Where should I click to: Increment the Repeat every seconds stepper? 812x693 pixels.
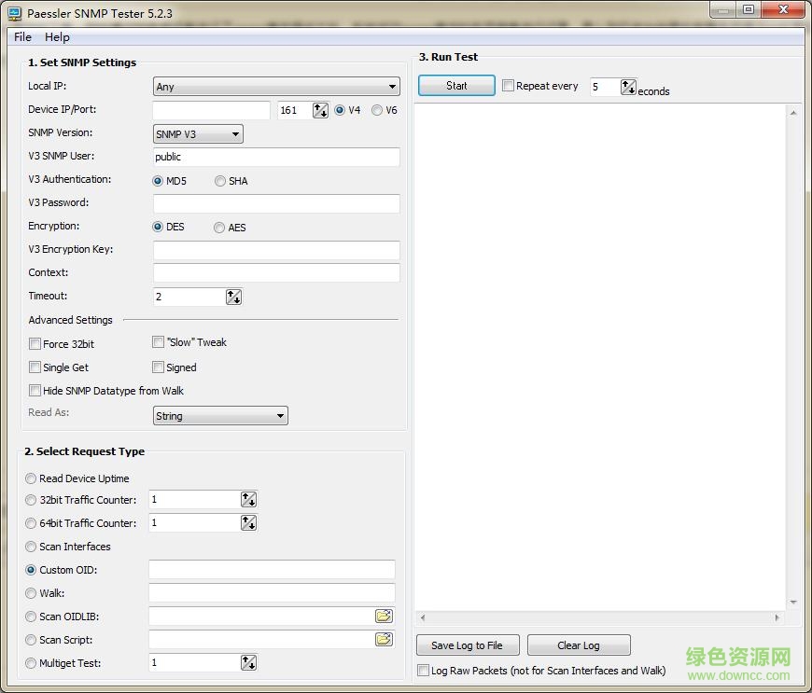point(625,85)
